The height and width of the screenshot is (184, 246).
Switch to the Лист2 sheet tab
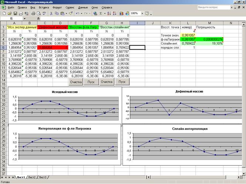(32, 177)
